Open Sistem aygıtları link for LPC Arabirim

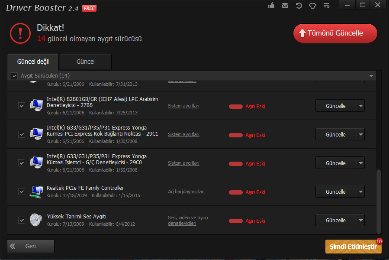pyautogui.click(x=183, y=106)
